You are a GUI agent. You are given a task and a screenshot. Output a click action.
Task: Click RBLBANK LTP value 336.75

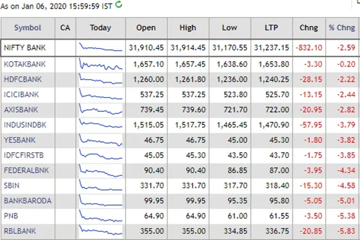[x=277, y=231]
